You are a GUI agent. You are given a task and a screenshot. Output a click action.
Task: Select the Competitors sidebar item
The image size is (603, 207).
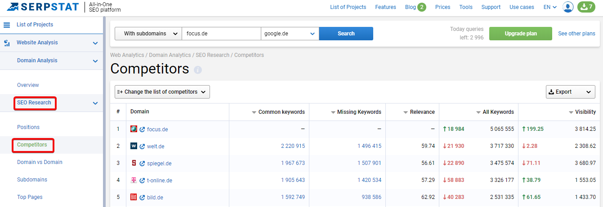coord(32,145)
